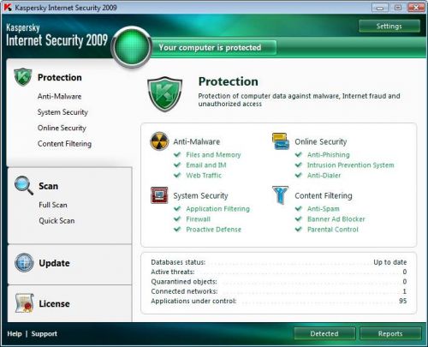Open Proactive Defense link

tap(213, 230)
